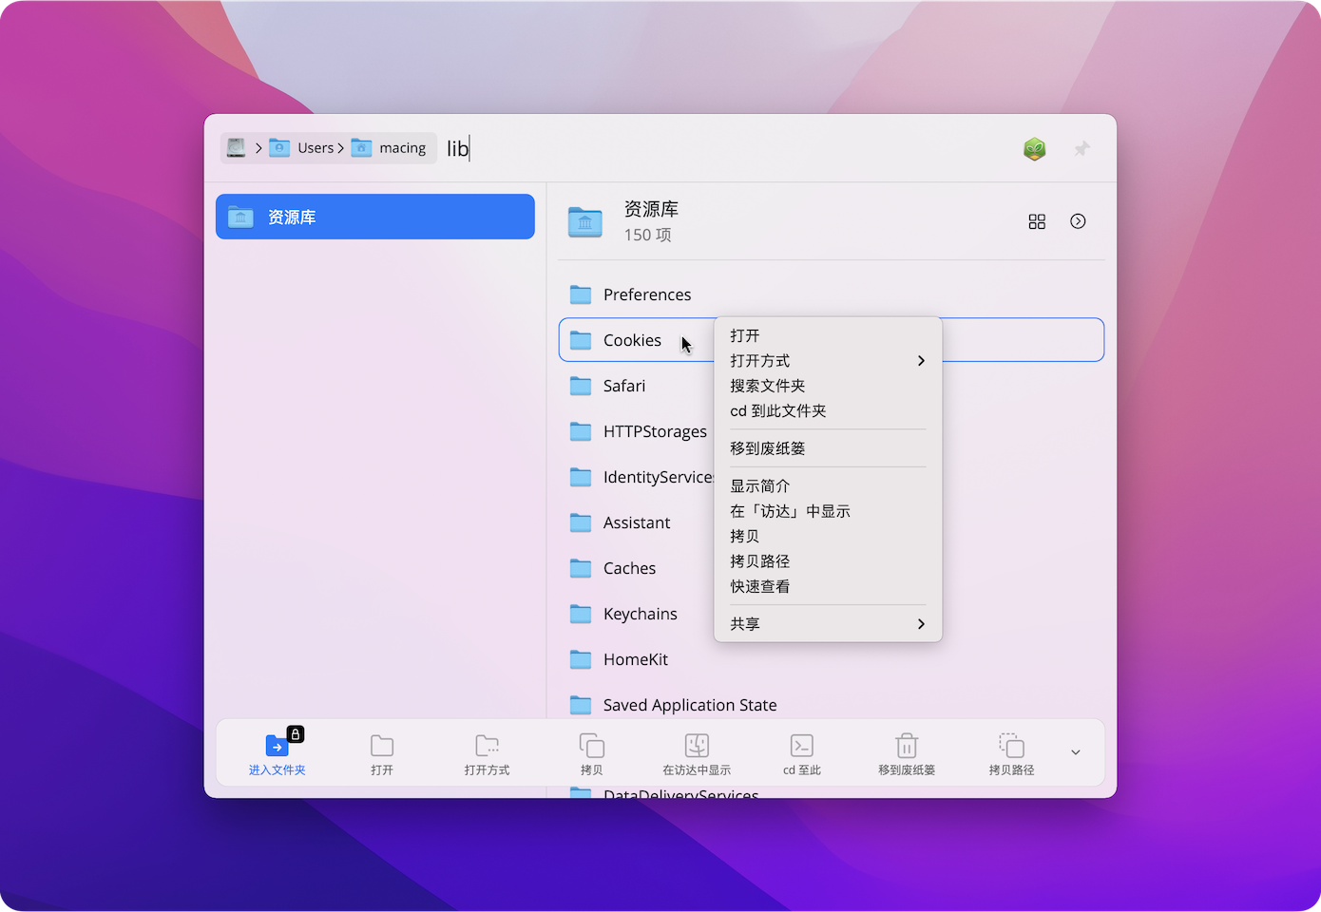This screenshot has width=1321, height=912.
Task: Click cd 至此 terminal icon
Action: [x=802, y=746]
